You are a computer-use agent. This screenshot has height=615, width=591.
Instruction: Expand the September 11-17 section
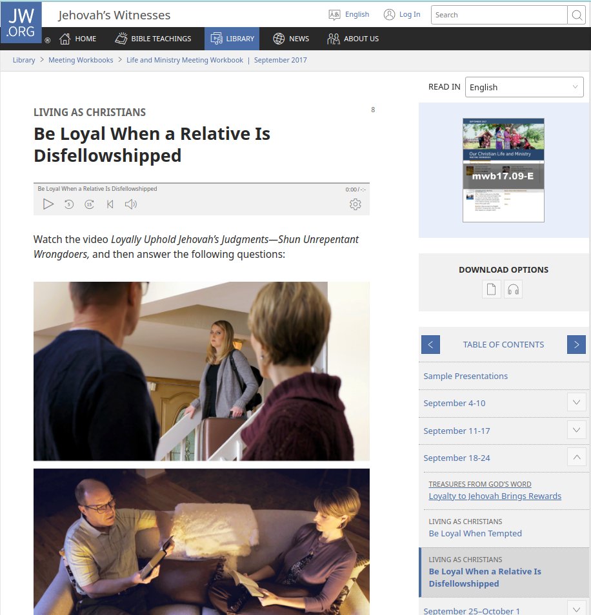[576, 430]
